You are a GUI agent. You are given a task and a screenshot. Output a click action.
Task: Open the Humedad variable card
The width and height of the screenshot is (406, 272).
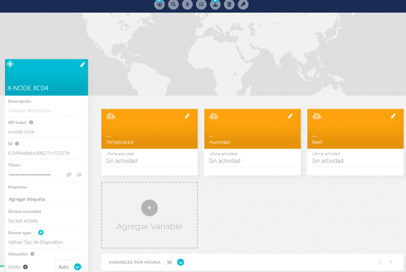click(252, 142)
